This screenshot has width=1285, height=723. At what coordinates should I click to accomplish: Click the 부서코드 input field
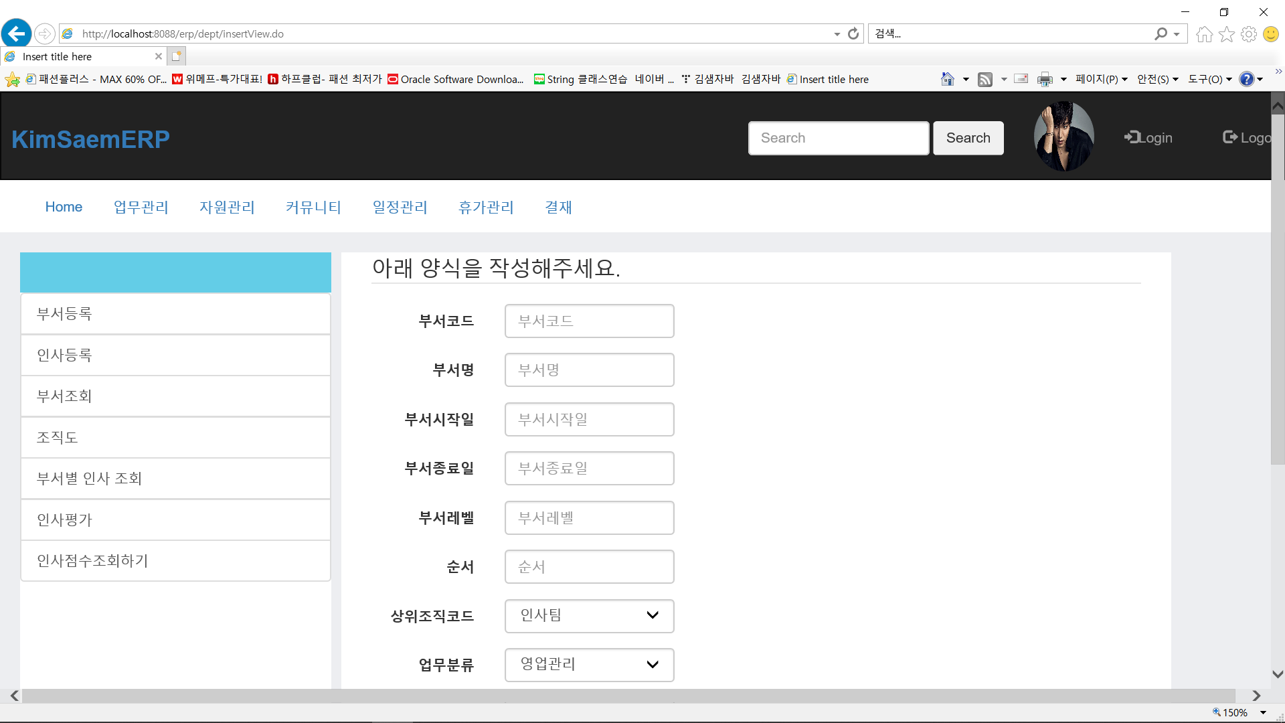pyautogui.click(x=589, y=321)
